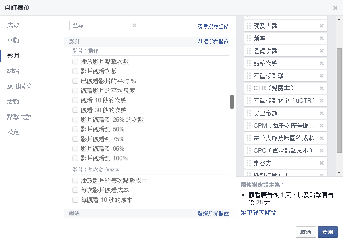Click the X icon next to 點擊次數
The image size is (343, 242).
[x=321, y=63]
